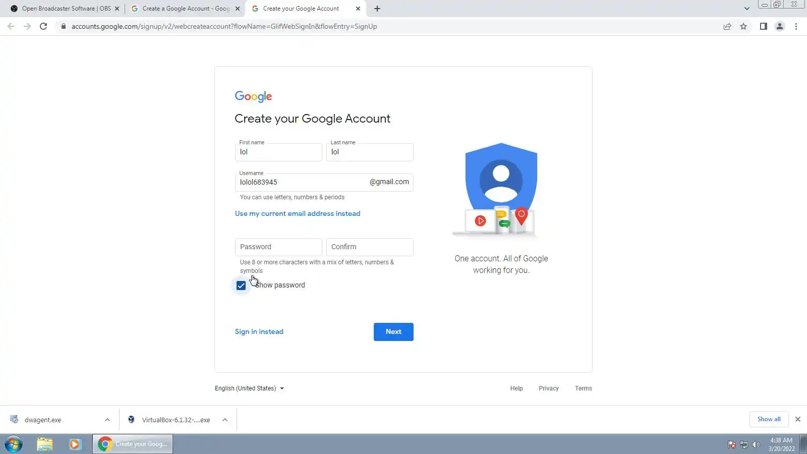Bookmark this page with the star
The image size is (807, 454).
tap(743, 26)
